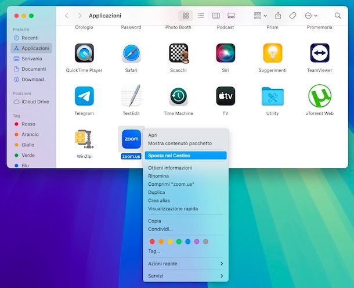354x288 pixels.
Task: Choose Comprimi "zoom.us"
Action: pyautogui.click(x=186, y=184)
